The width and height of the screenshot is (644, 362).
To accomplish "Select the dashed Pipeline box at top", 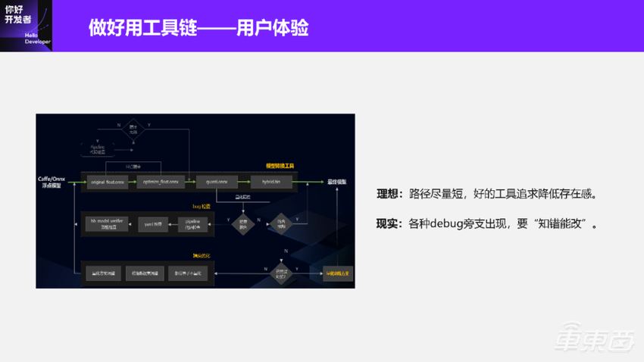I will click(x=98, y=151).
